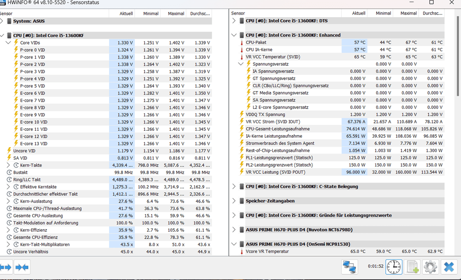
Task: Click lightning icon beside E-core 13 VID
Action: (x=16, y=143)
